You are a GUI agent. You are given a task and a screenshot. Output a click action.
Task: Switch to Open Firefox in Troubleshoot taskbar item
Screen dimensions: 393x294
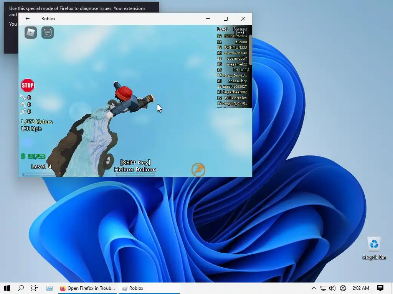click(x=88, y=288)
